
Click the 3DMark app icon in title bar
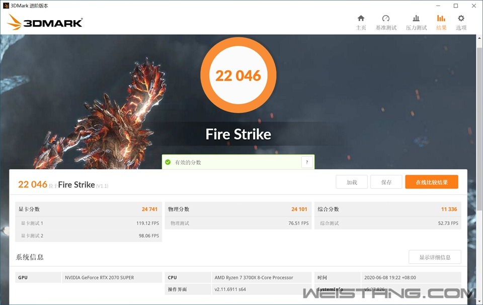[x=6, y=6]
